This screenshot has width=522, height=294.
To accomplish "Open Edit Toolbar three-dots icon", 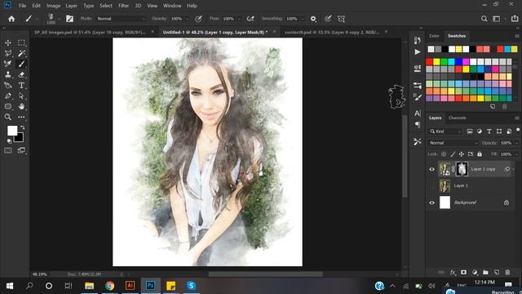I will pyautogui.click(x=22, y=117).
